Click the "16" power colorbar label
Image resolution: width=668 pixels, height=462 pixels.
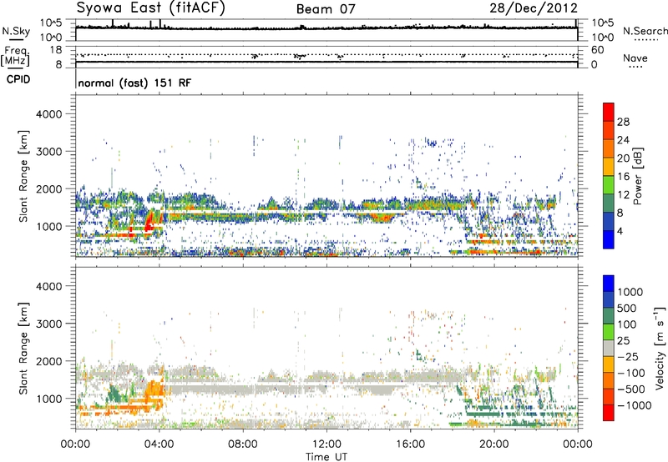click(x=623, y=177)
